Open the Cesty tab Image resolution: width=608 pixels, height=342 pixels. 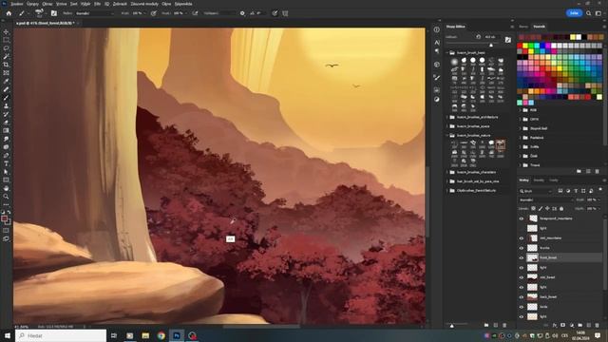(x=554, y=180)
